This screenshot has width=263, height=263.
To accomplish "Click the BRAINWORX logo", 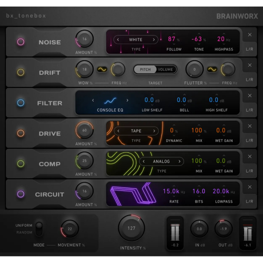I will [237, 16].
